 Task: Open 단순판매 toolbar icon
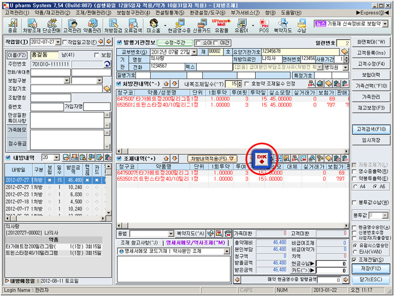[52, 26]
